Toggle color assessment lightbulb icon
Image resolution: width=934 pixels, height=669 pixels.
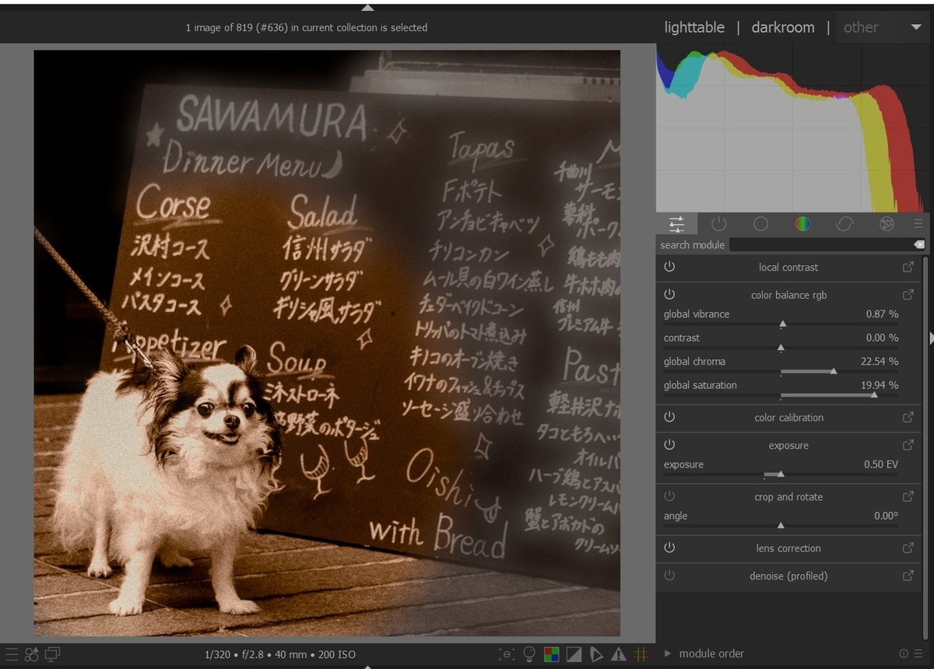(529, 654)
